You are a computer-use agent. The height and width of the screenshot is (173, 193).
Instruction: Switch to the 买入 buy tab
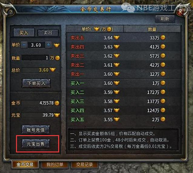tap(24, 33)
